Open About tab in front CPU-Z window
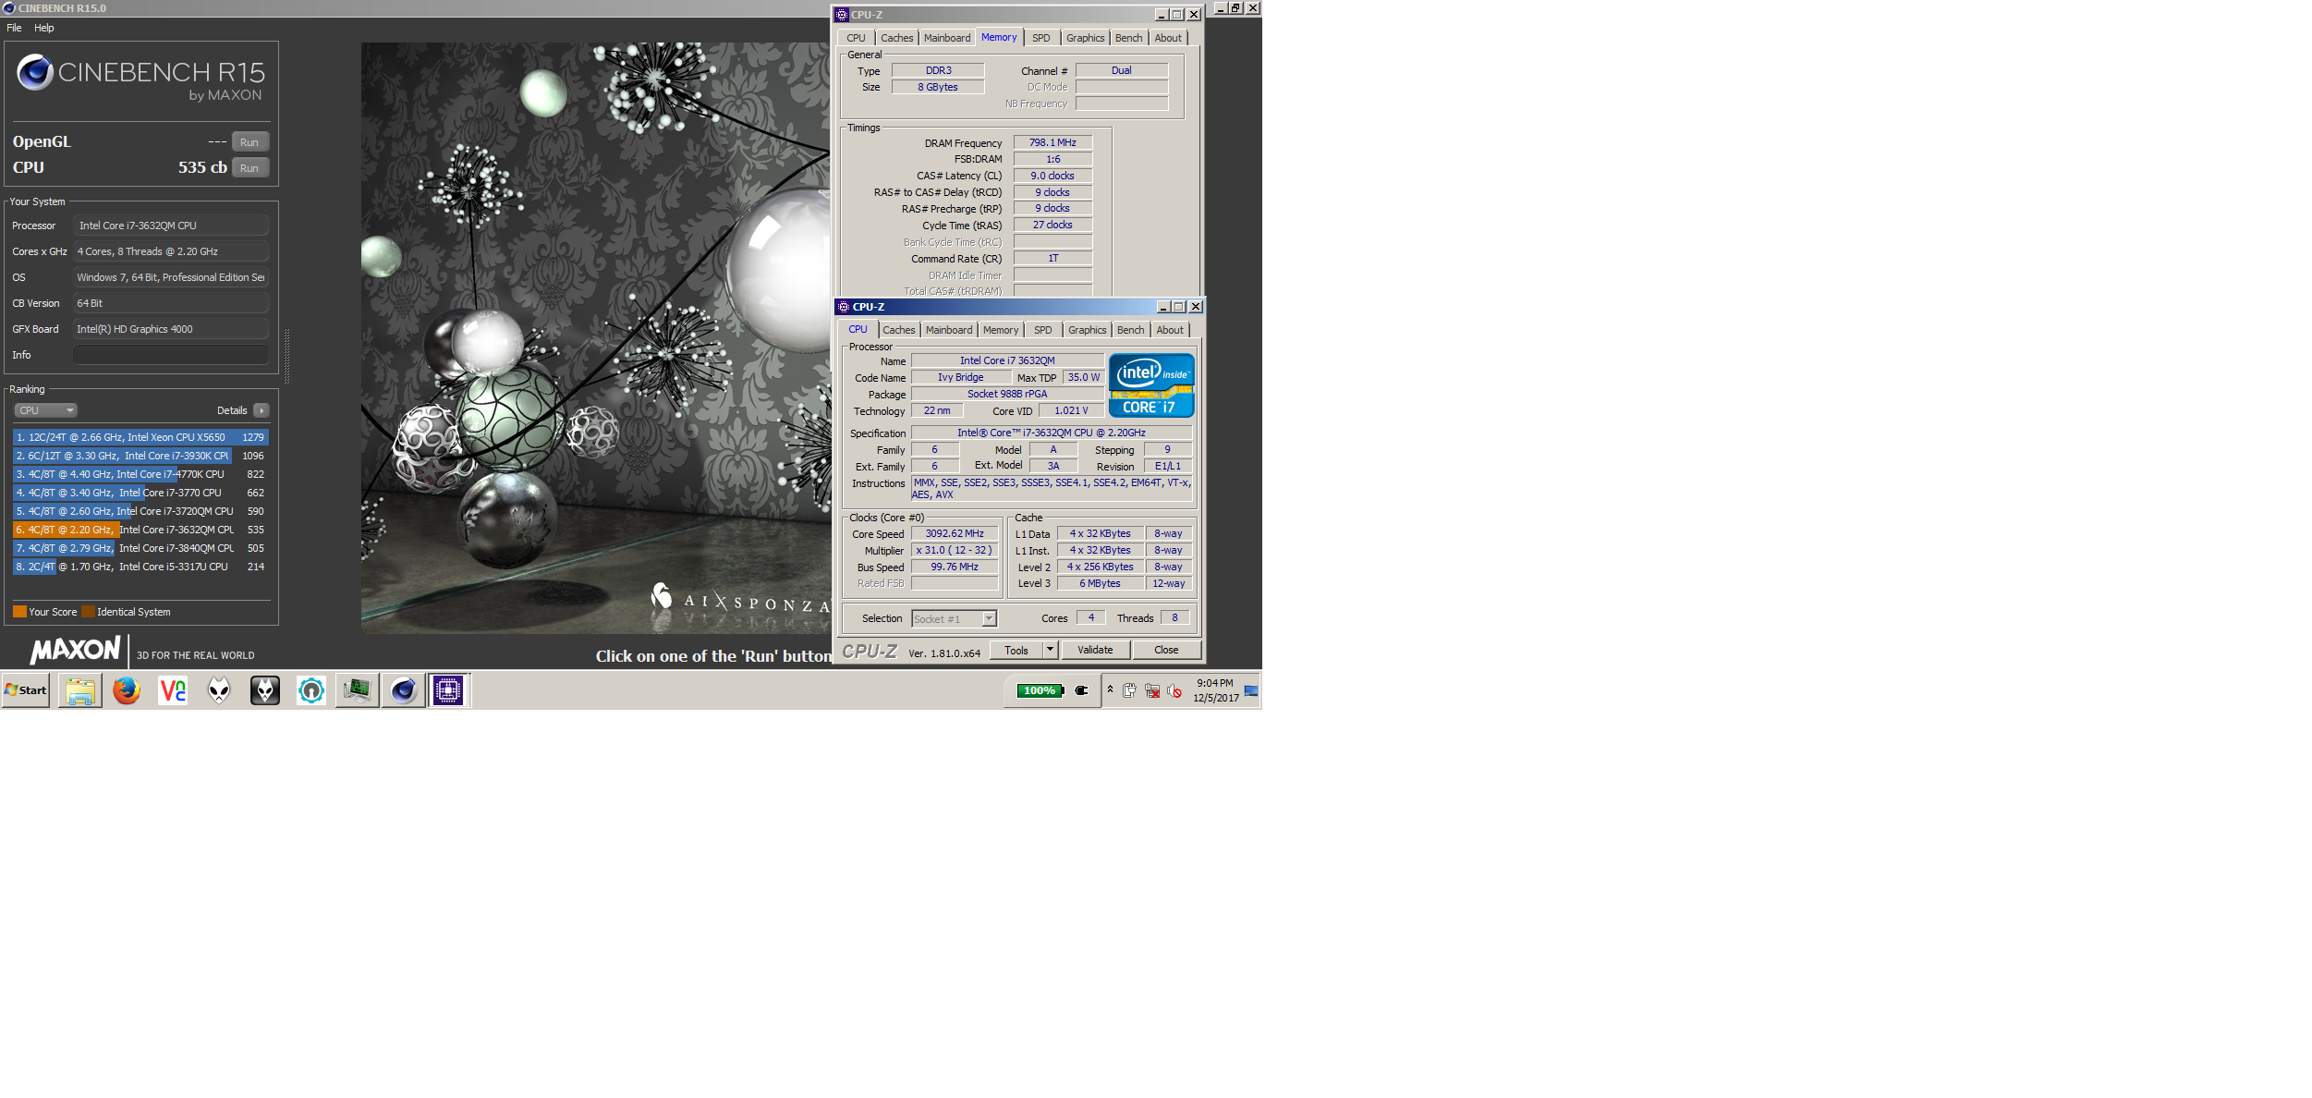The width and height of the screenshot is (2312, 1098). pyautogui.click(x=1170, y=330)
